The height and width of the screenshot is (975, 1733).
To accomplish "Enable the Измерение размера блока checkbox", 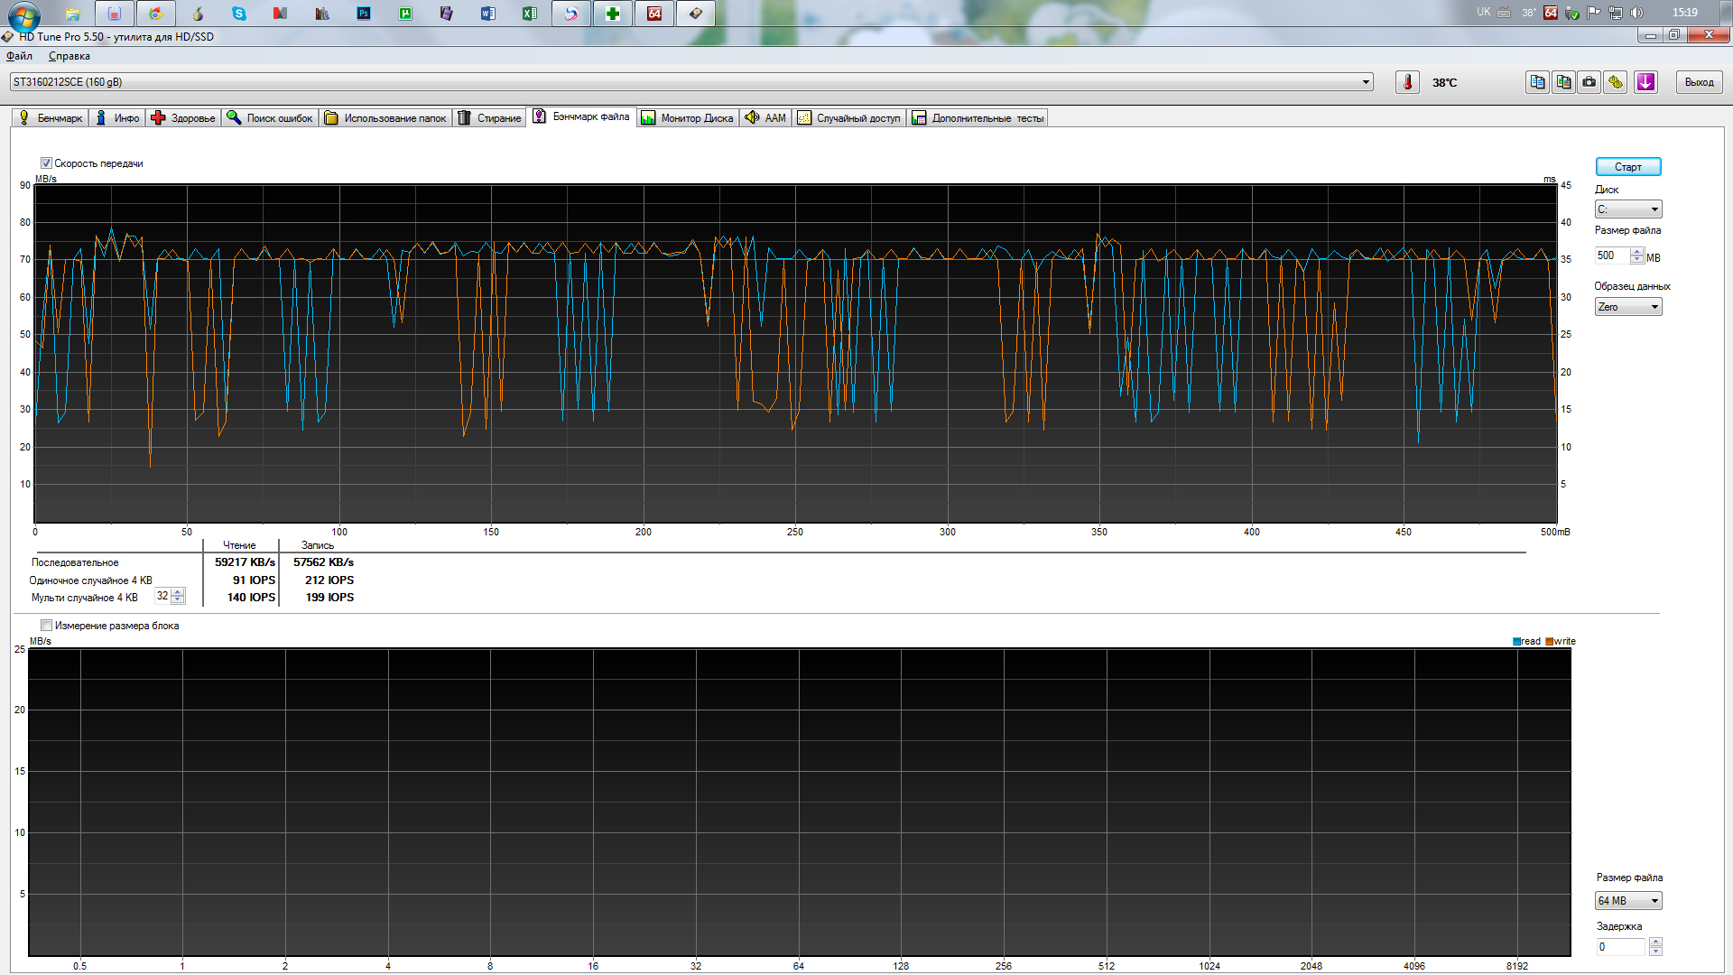I will [46, 626].
